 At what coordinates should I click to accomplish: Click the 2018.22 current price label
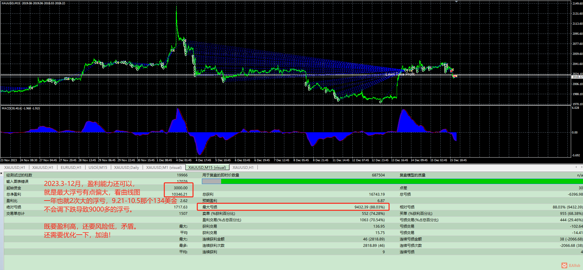578,77
